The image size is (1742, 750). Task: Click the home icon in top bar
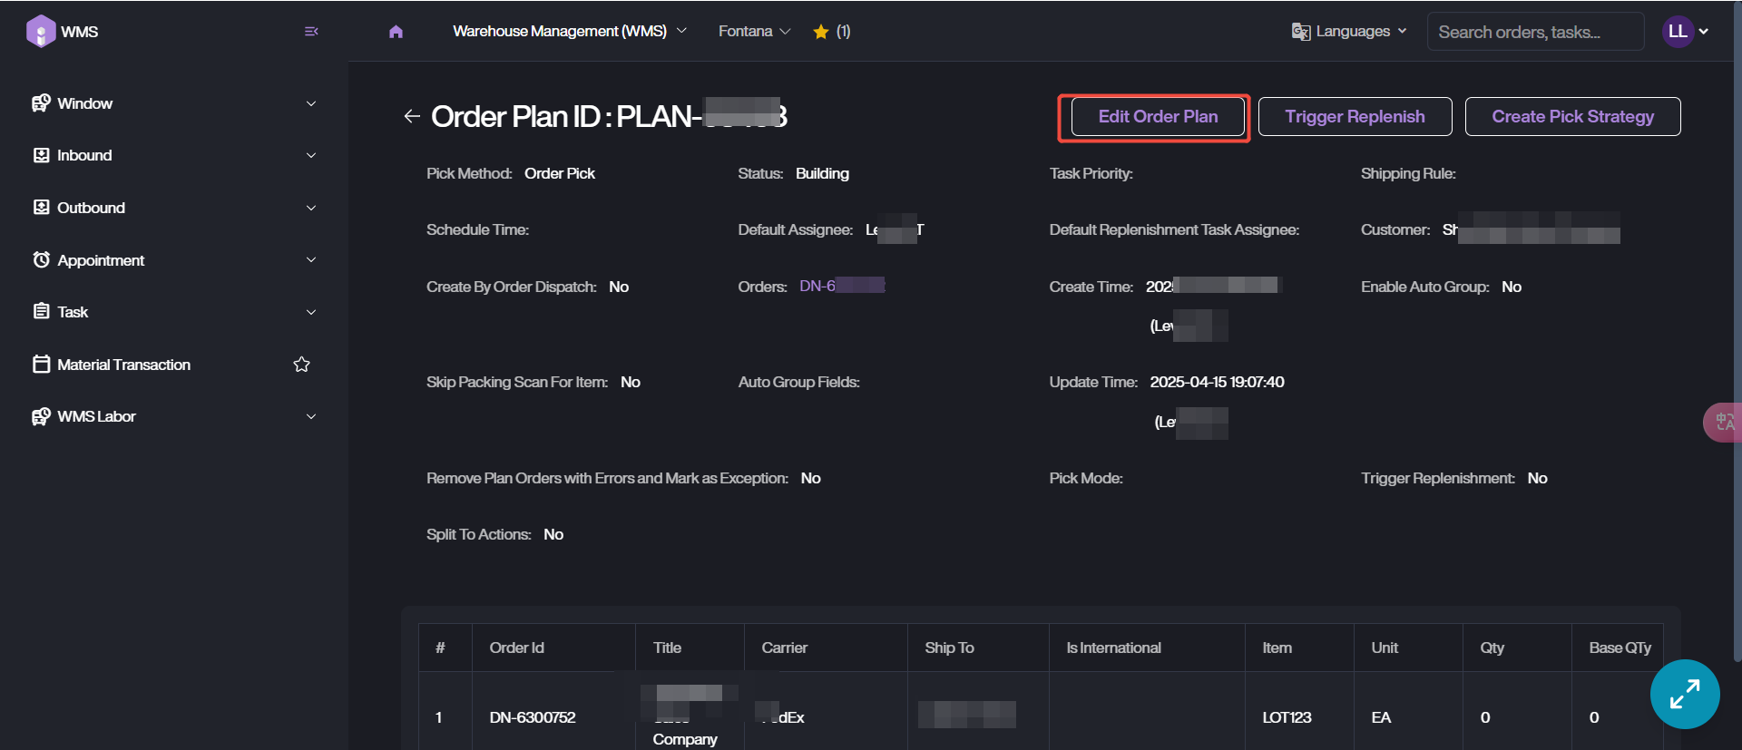[396, 32]
